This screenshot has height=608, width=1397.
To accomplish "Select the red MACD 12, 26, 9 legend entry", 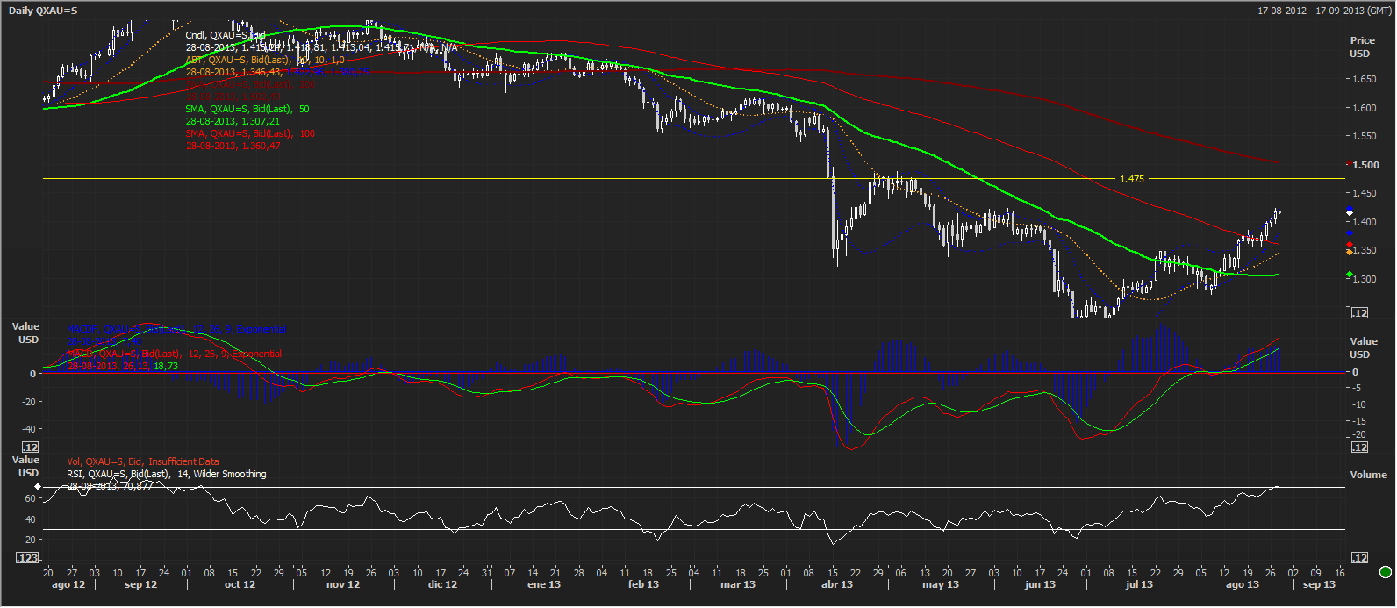I will pos(175,354).
